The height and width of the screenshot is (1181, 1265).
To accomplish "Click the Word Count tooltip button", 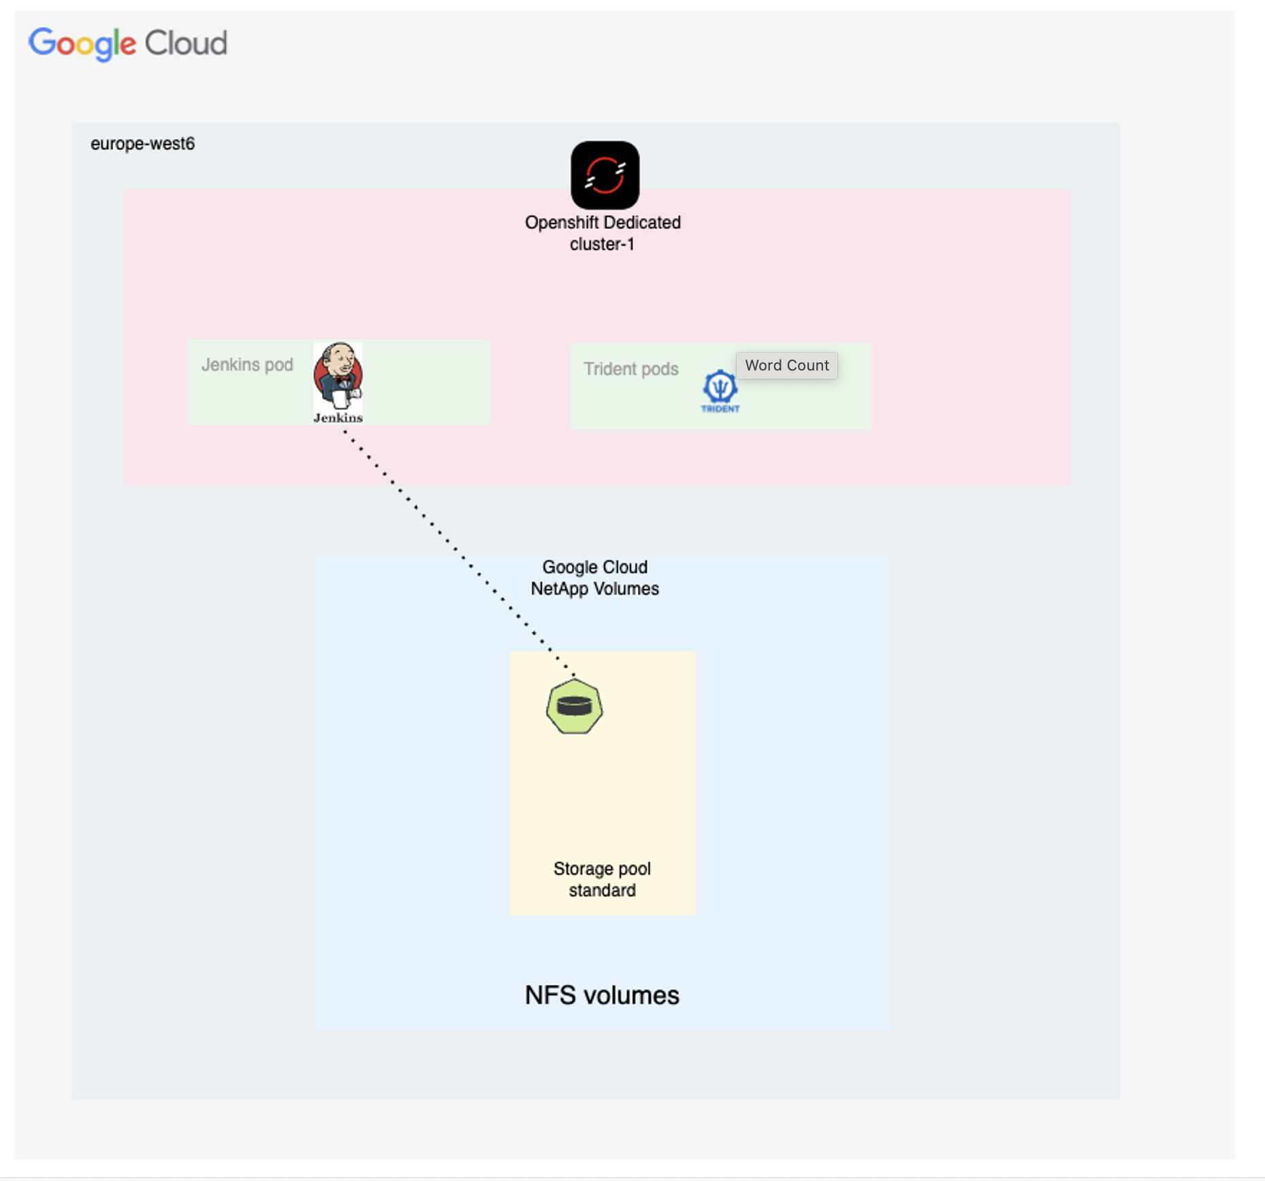I will 786,365.
